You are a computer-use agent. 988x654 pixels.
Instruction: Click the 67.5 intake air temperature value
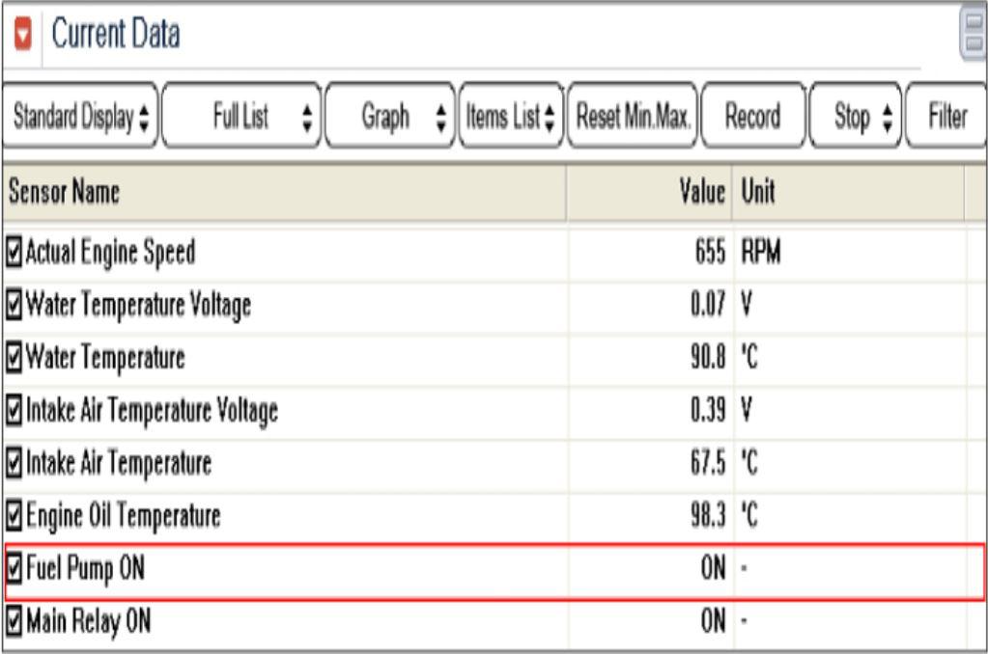tap(708, 463)
